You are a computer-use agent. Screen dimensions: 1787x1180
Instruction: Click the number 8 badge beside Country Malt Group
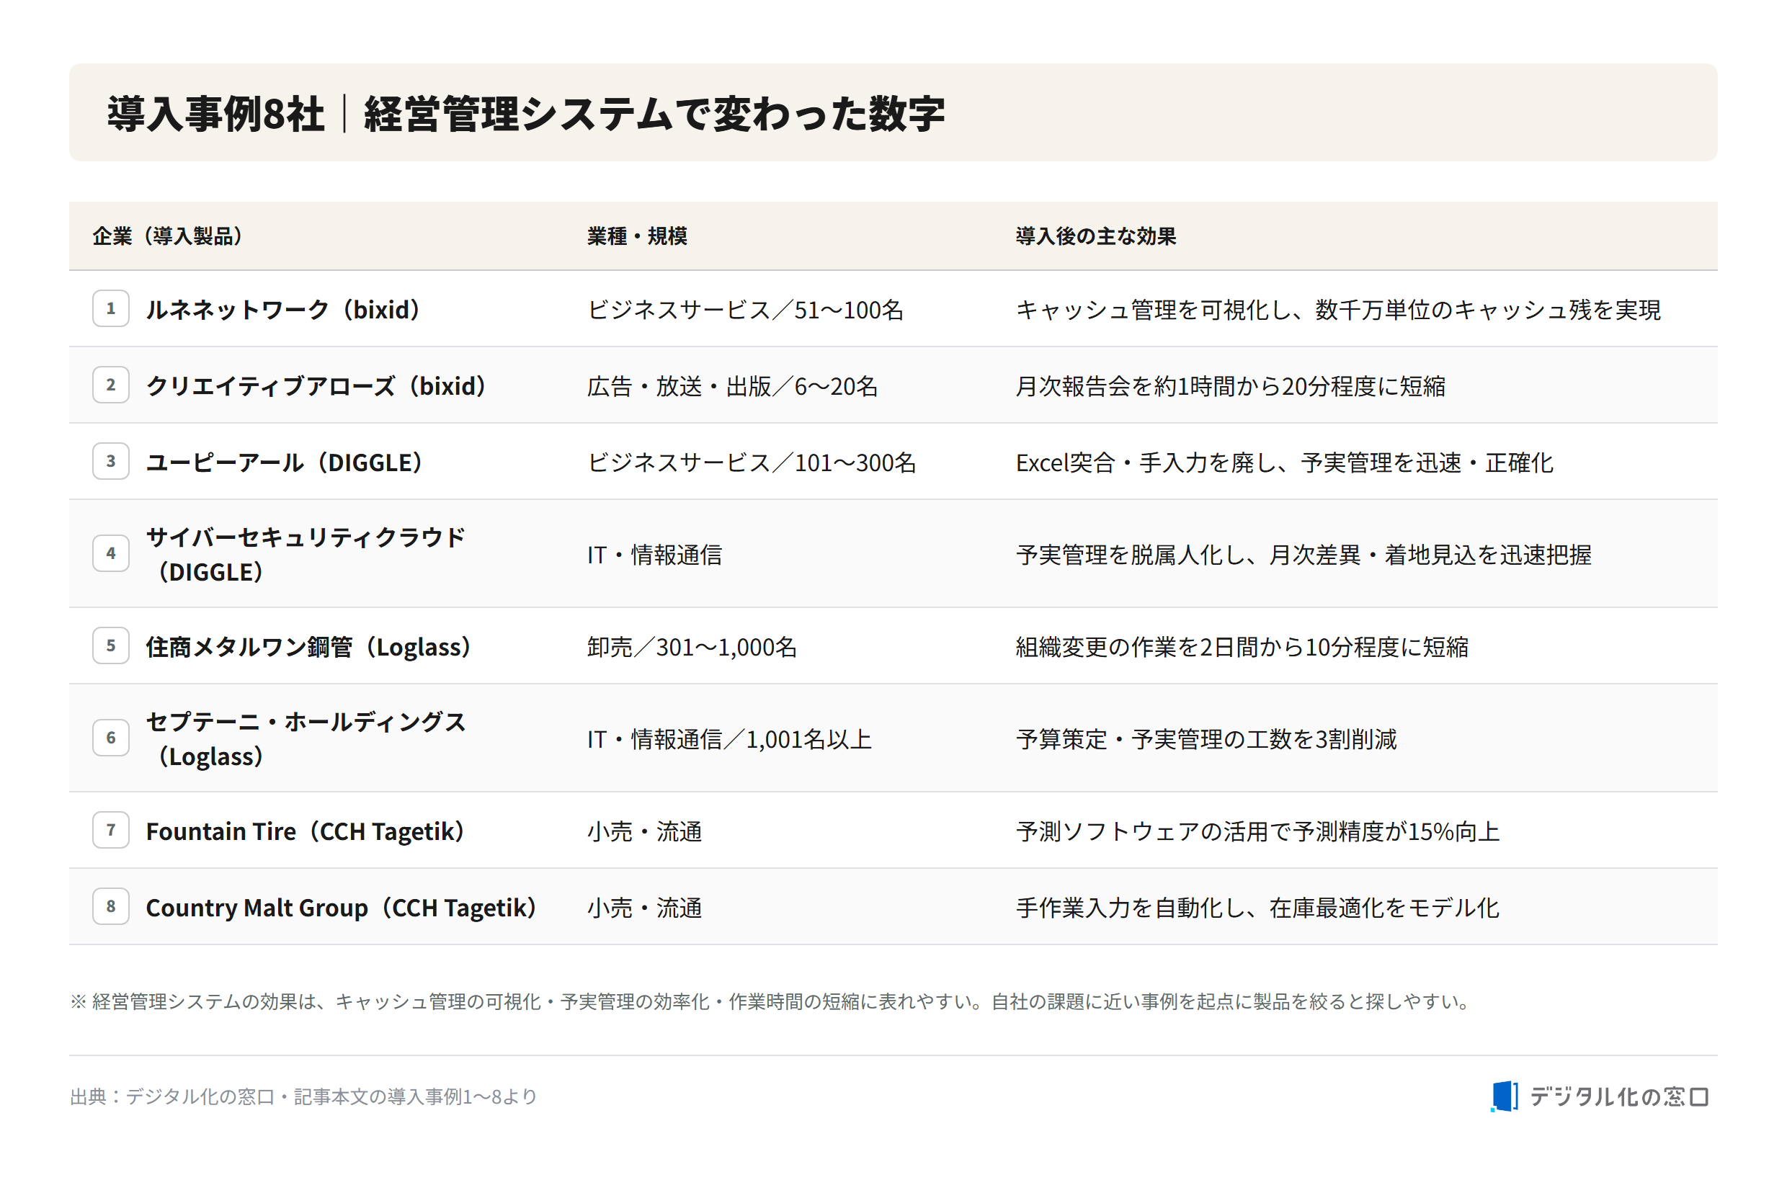pos(111,907)
